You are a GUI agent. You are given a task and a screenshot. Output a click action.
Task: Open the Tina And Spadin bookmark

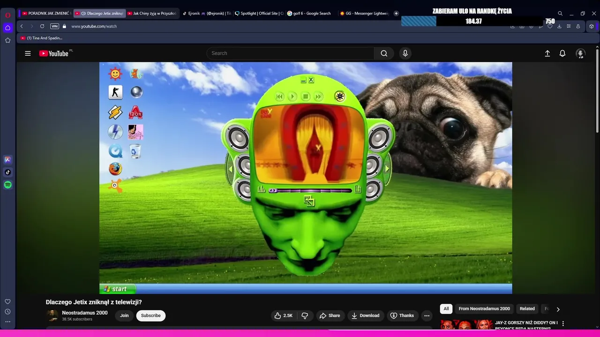pos(42,38)
